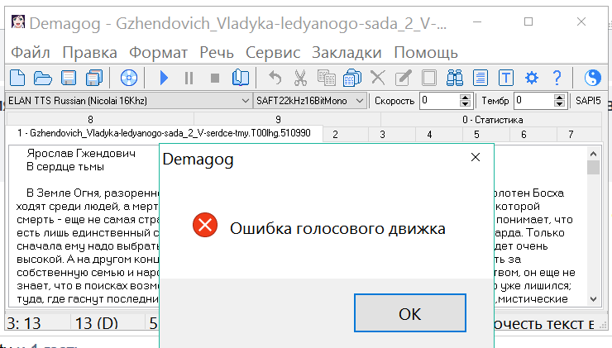Click the audio disc record icon
Screen dimensions: 612x348
click(x=129, y=78)
